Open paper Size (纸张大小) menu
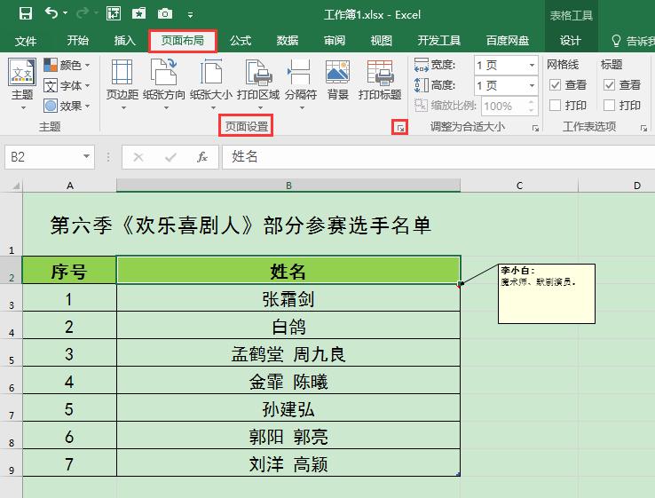The height and width of the screenshot is (498, 655). coord(211,84)
